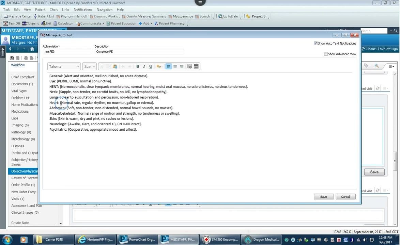The image size is (400, 245).
Task: Switch to Cerner P248 taskbar item
Action: [54, 240]
